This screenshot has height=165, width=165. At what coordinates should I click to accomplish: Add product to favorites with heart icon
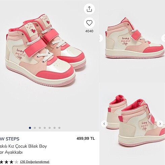click(x=89, y=23)
